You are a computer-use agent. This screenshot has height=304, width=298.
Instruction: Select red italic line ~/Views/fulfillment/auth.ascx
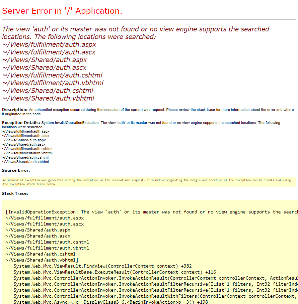coord(49,52)
